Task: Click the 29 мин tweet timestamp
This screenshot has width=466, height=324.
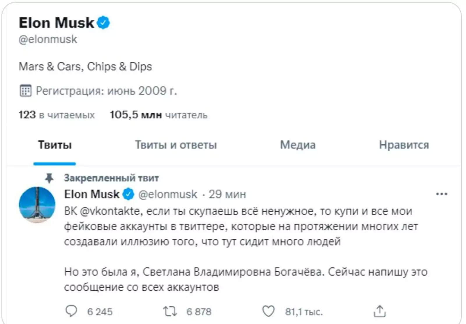Action: pyautogui.click(x=227, y=194)
